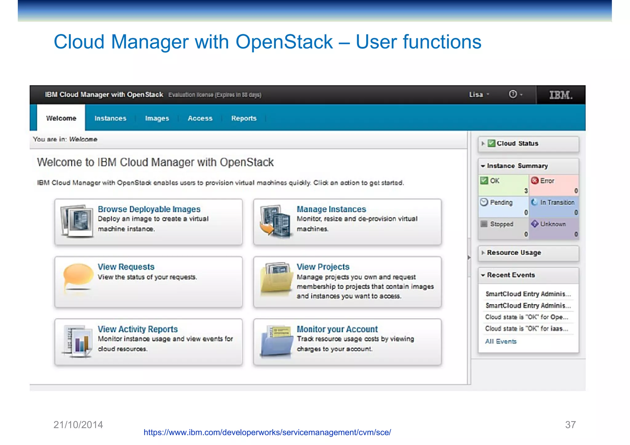Select first SmartCloud Entry Adminis... event
The height and width of the screenshot is (445, 630).
point(528,294)
